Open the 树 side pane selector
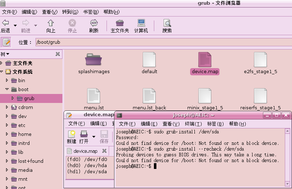The image size is (292, 189). pos(5,54)
